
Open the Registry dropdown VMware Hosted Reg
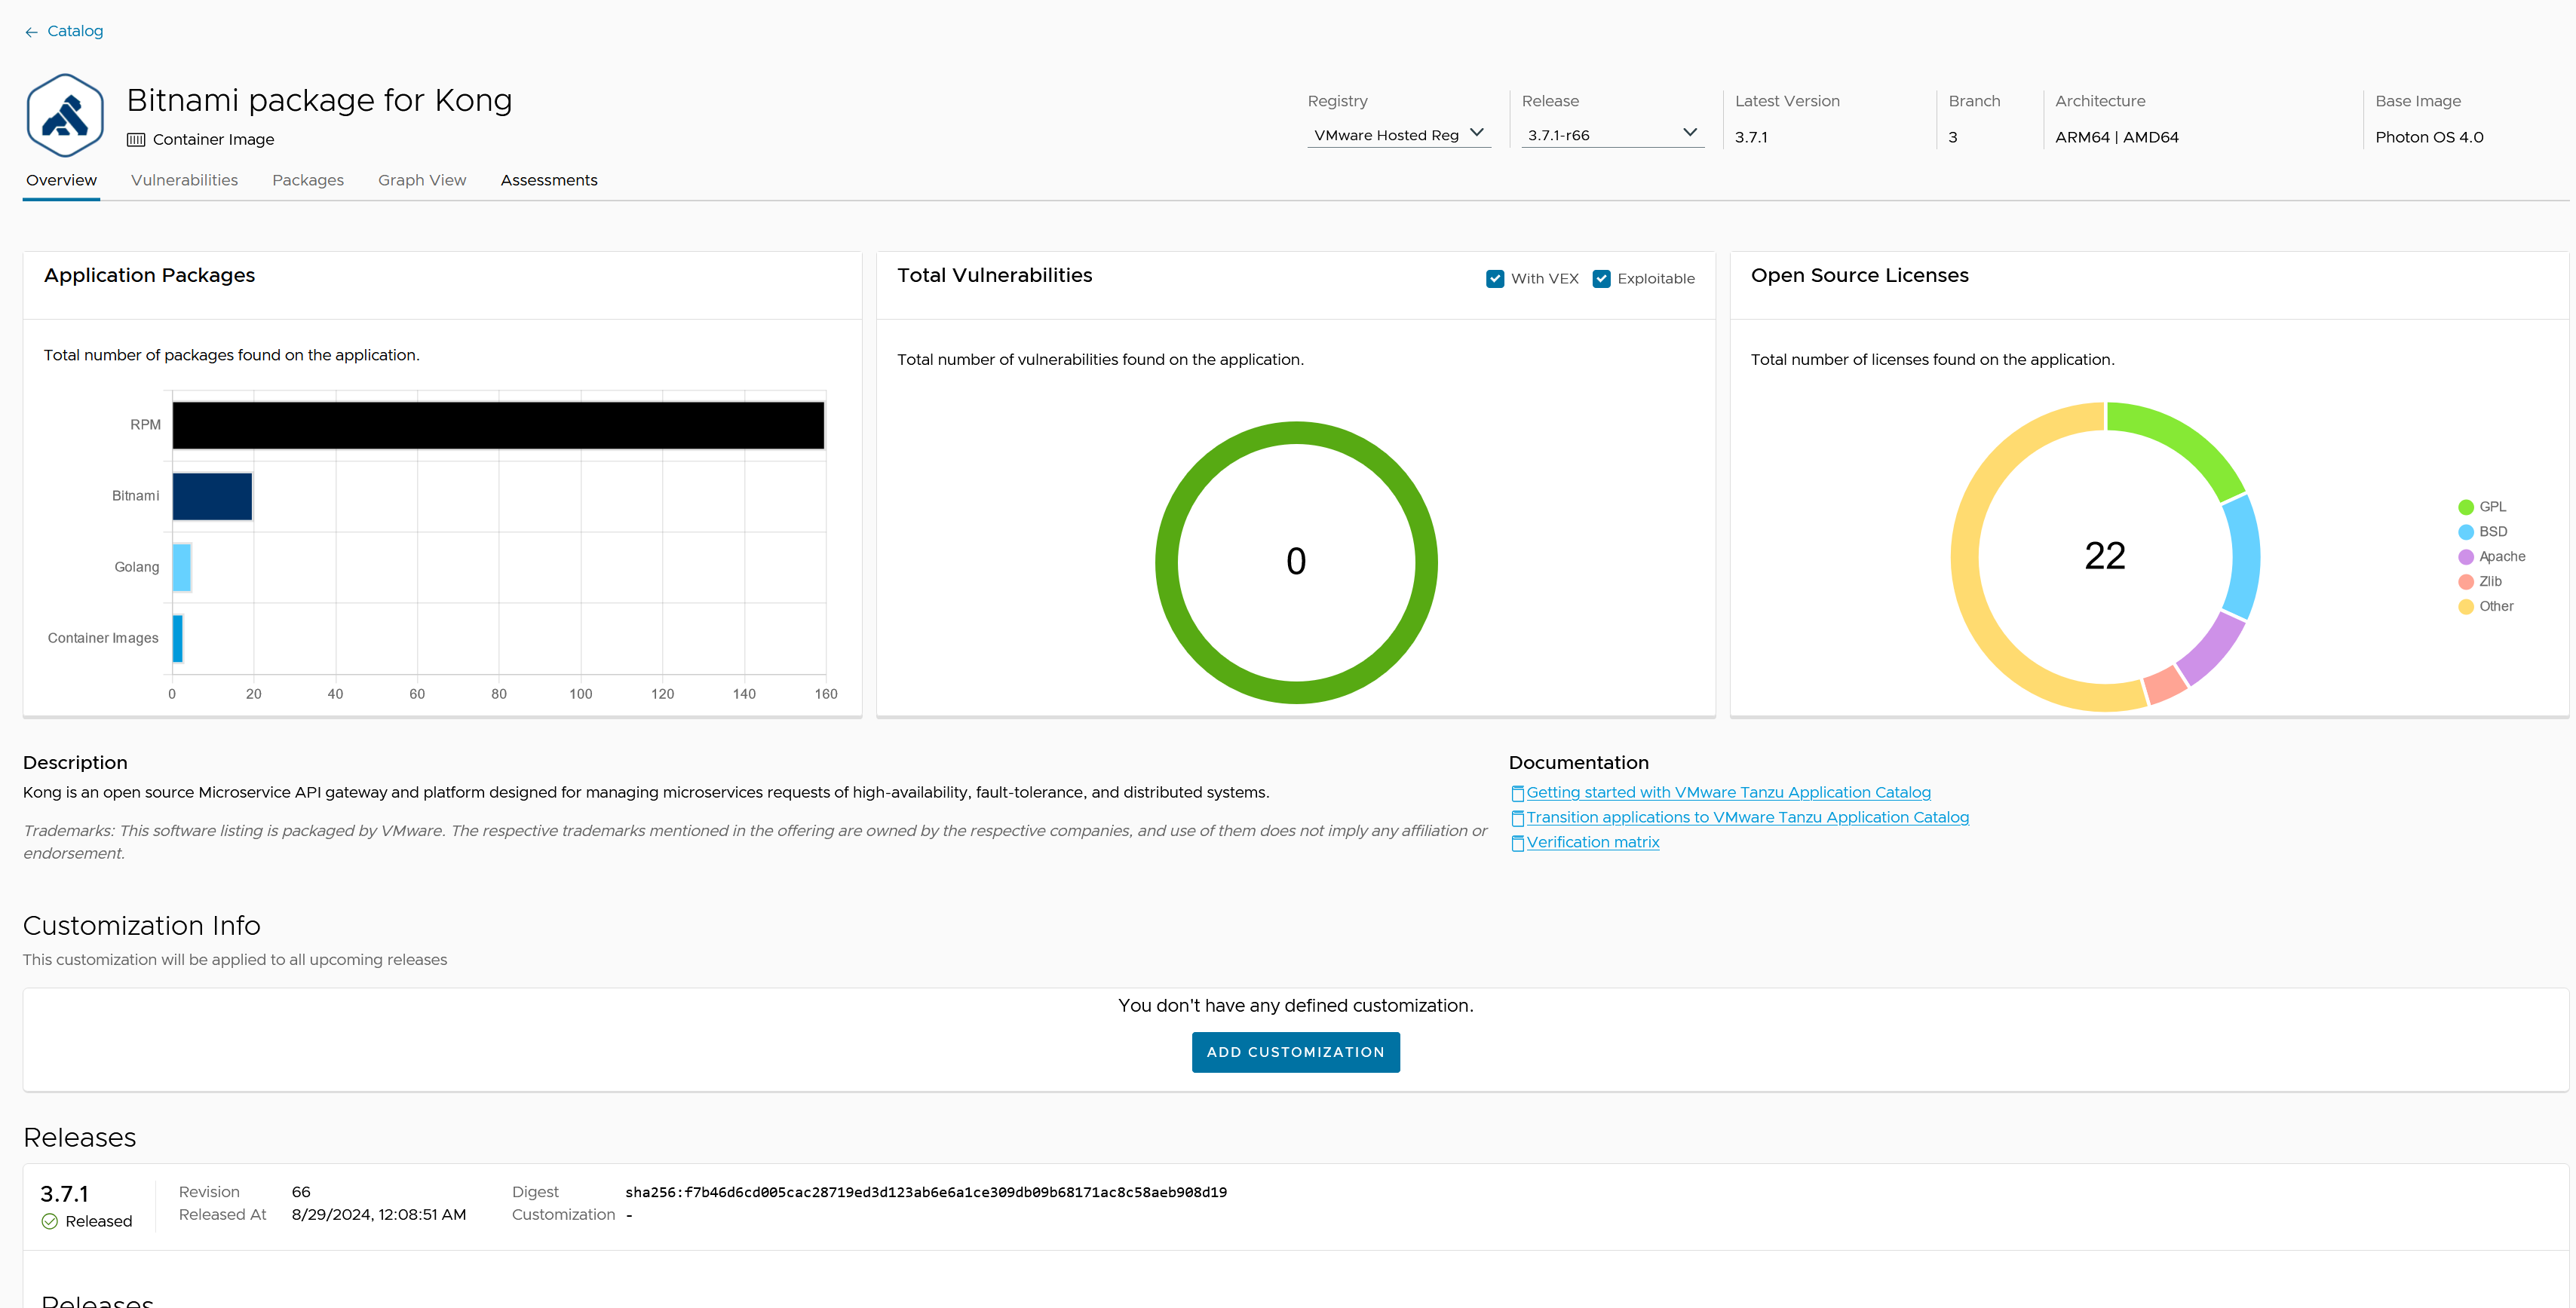pyautogui.click(x=1399, y=134)
